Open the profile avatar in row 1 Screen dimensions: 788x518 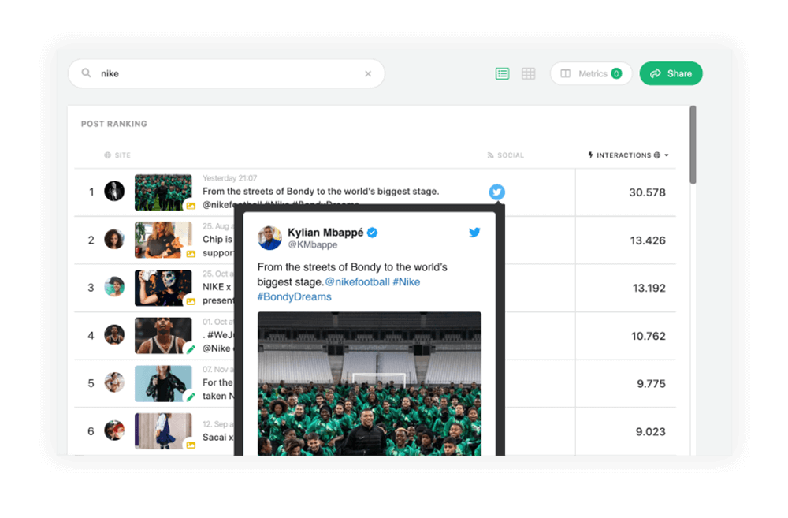[114, 191]
